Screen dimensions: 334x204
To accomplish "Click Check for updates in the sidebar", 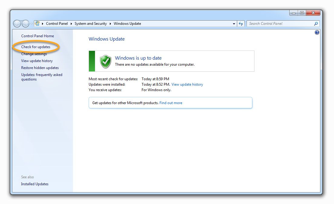I will 36,47.
